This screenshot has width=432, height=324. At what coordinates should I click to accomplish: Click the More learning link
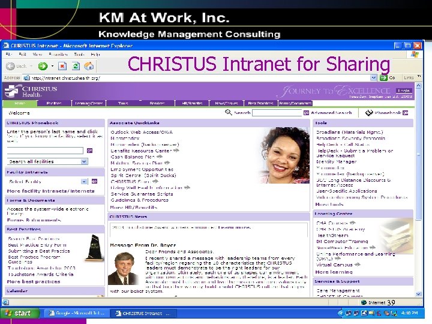tap(334, 272)
